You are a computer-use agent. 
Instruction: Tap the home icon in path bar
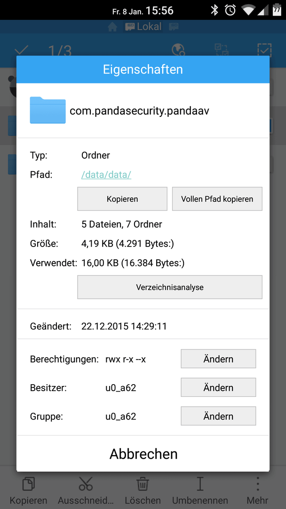click(x=112, y=27)
